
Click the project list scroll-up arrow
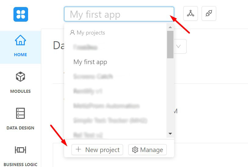click(170, 27)
